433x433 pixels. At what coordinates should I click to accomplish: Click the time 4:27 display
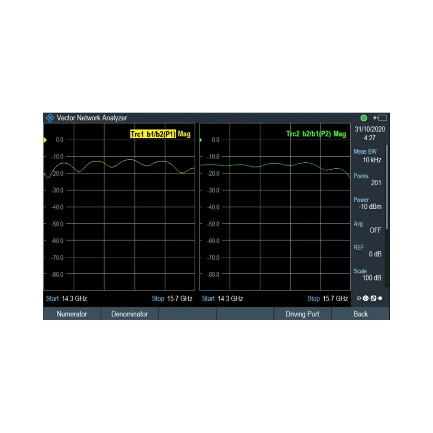(370, 138)
